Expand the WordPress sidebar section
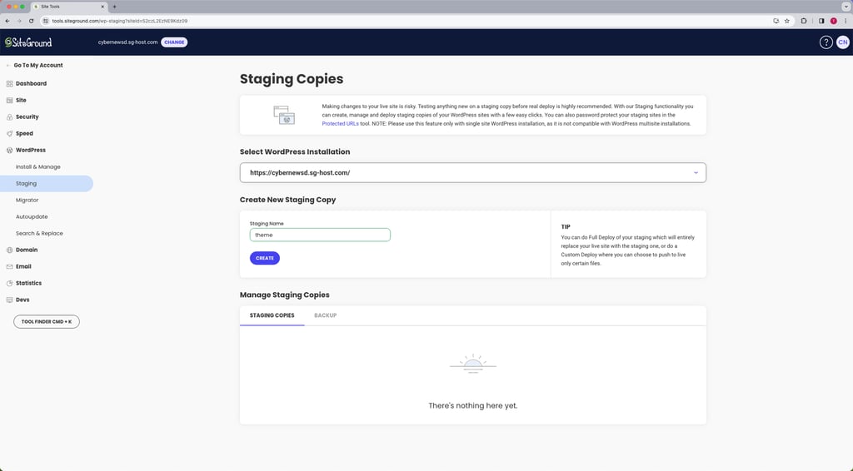The image size is (853, 471). (x=31, y=150)
